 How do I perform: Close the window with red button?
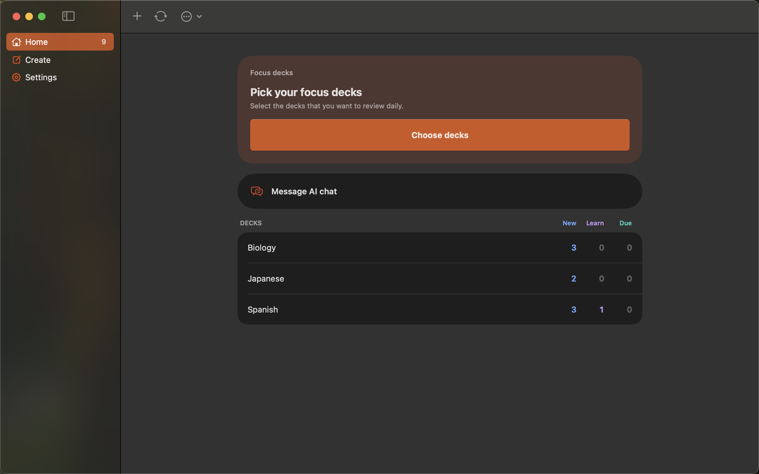click(x=16, y=16)
